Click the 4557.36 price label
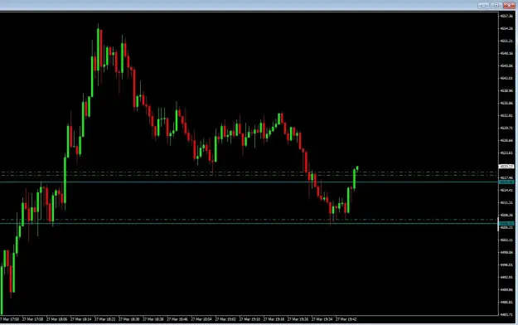The width and height of the screenshot is (518, 325). pyautogui.click(x=506, y=16)
